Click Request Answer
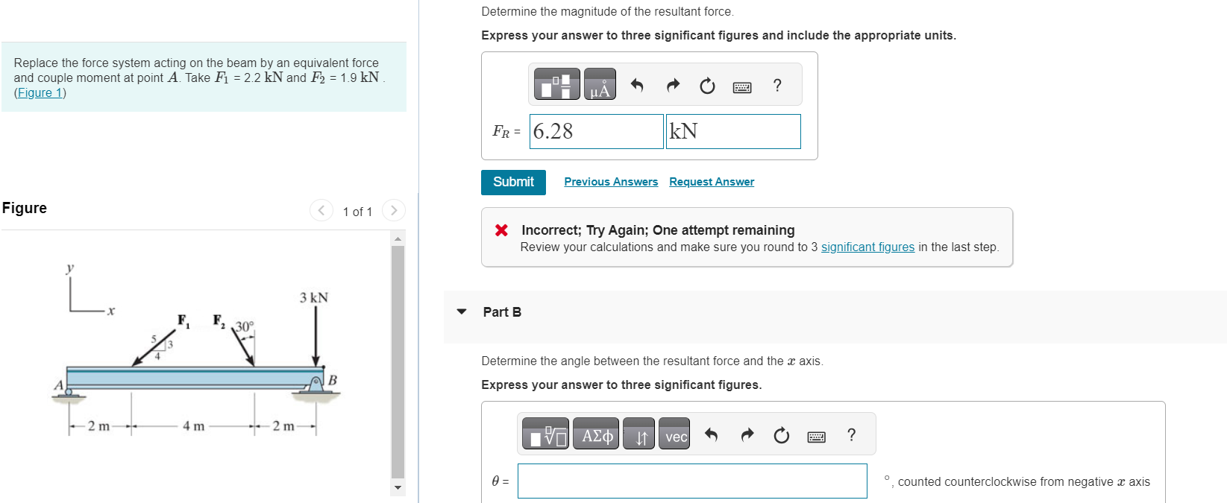The height and width of the screenshot is (503, 1227). [711, 181]
